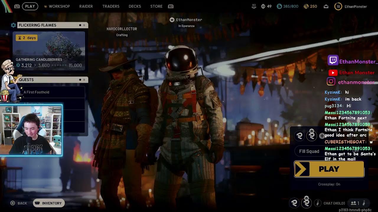The height and width of the screenshot is (212, 378).
Task: Open the Flickering Flames panel header
Action: coord(53,25)
